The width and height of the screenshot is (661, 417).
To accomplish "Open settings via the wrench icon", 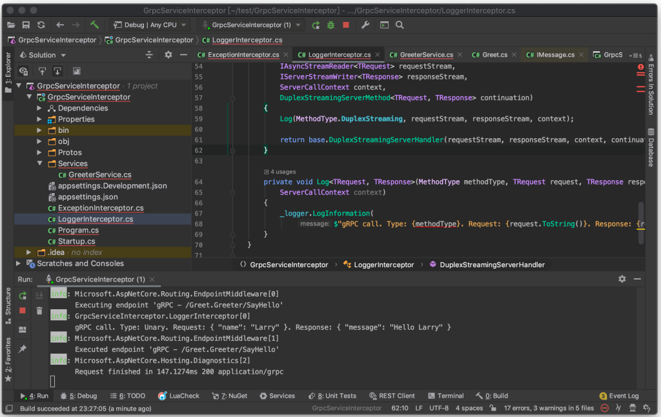I will (x=365, y=25).
